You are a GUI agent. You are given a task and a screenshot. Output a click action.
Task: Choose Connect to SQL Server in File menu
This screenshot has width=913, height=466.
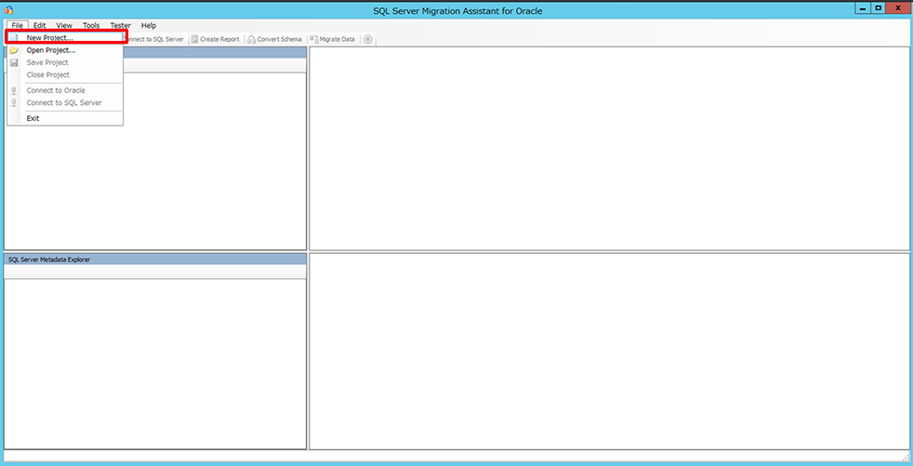click(65, 102)
